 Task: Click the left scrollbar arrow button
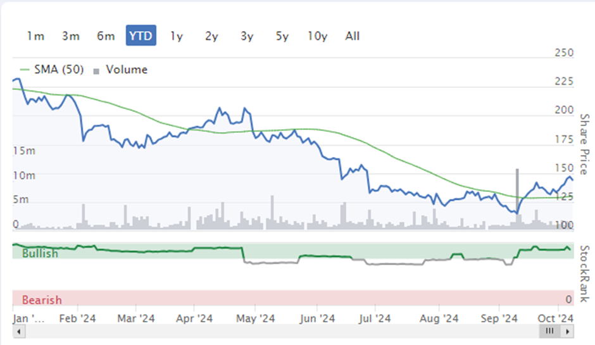coord(18,332)
